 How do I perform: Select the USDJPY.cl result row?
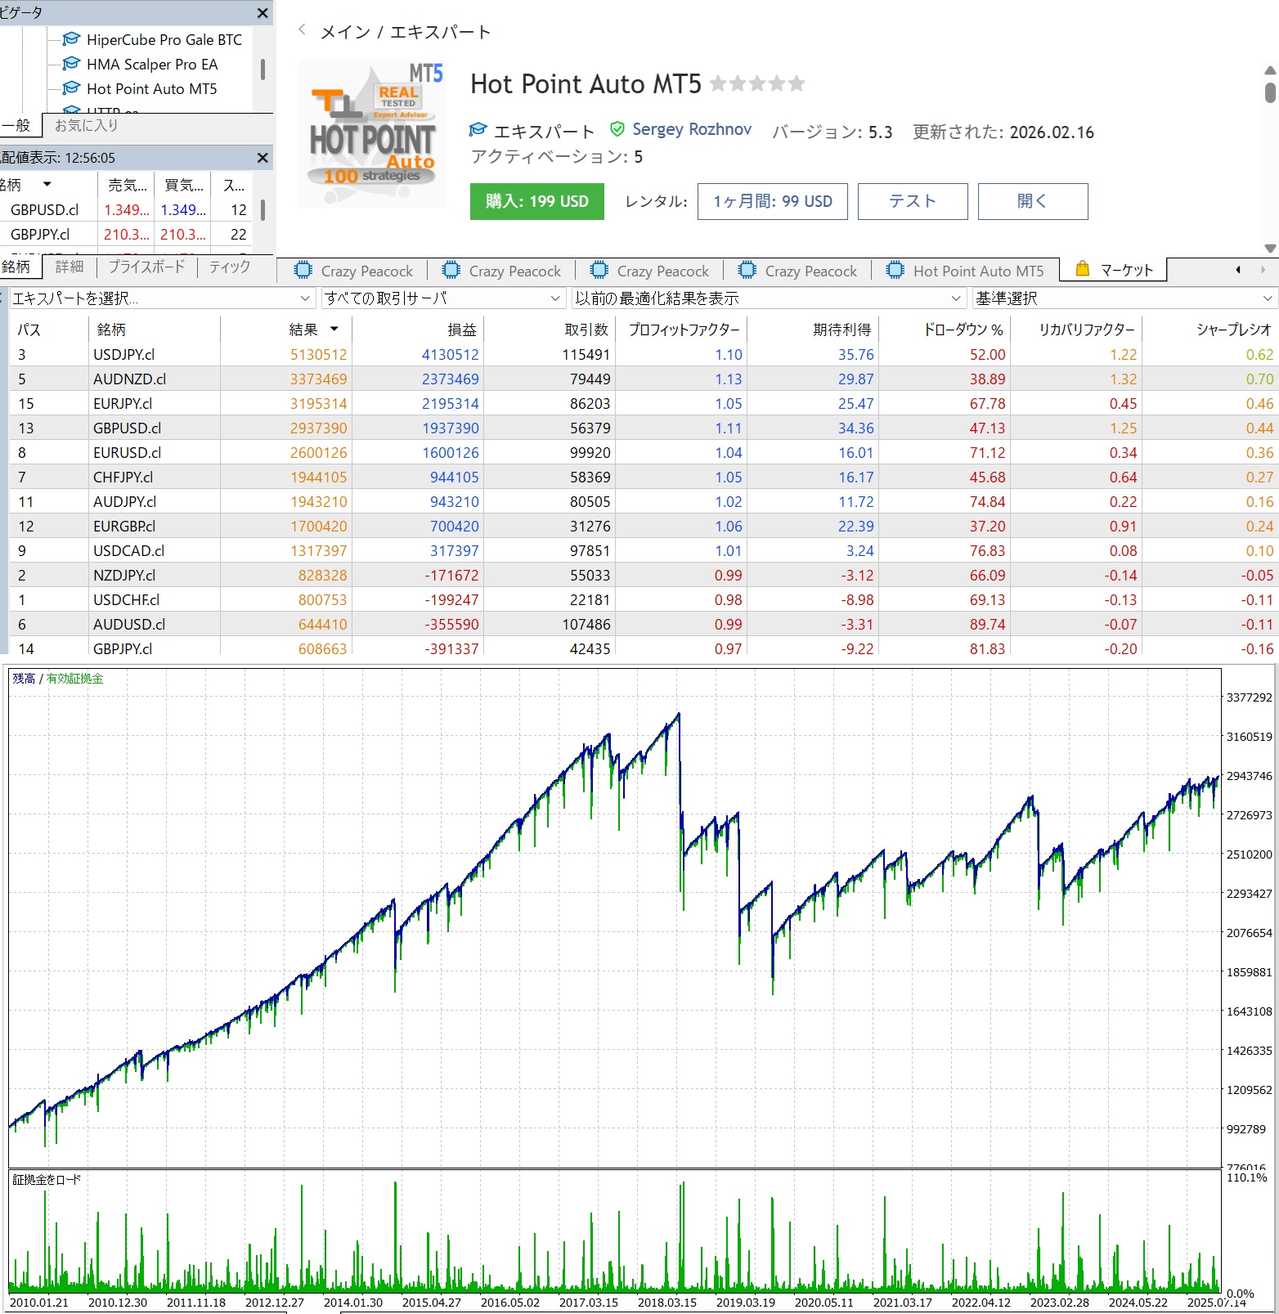643,354
